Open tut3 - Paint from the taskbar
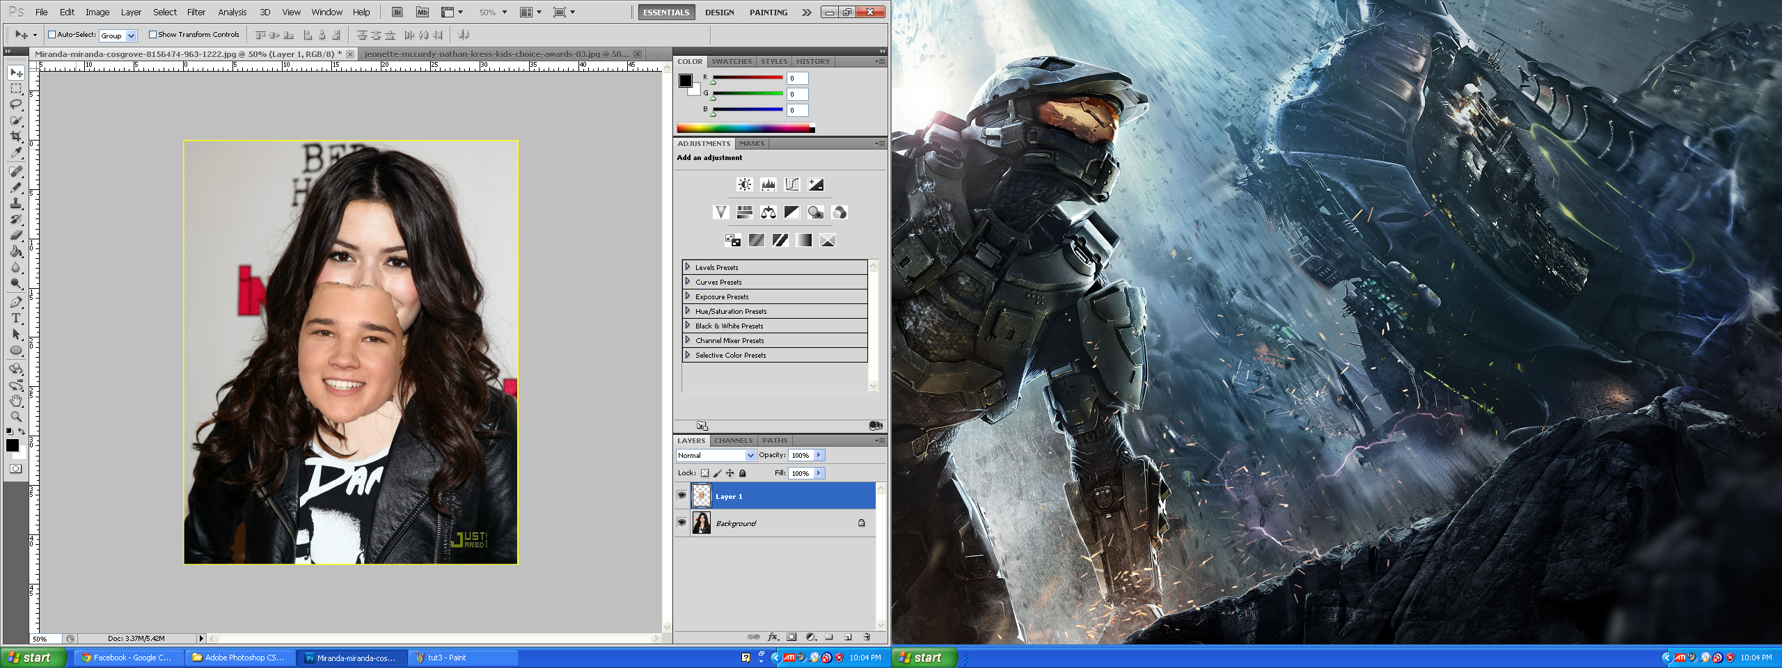The image size is (1782, 668). pyautogui.click(x=464, y=658)
